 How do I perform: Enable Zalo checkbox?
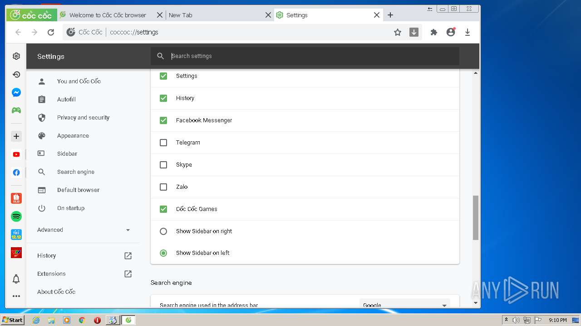tap(163, 187)
